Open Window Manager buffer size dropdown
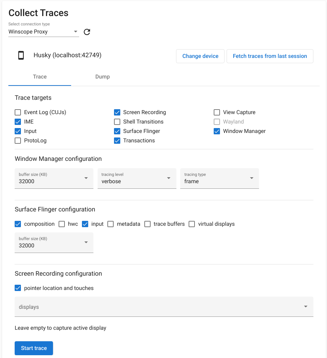The height and width of the screenshot is (358, 327). click(x=54, y=178)
